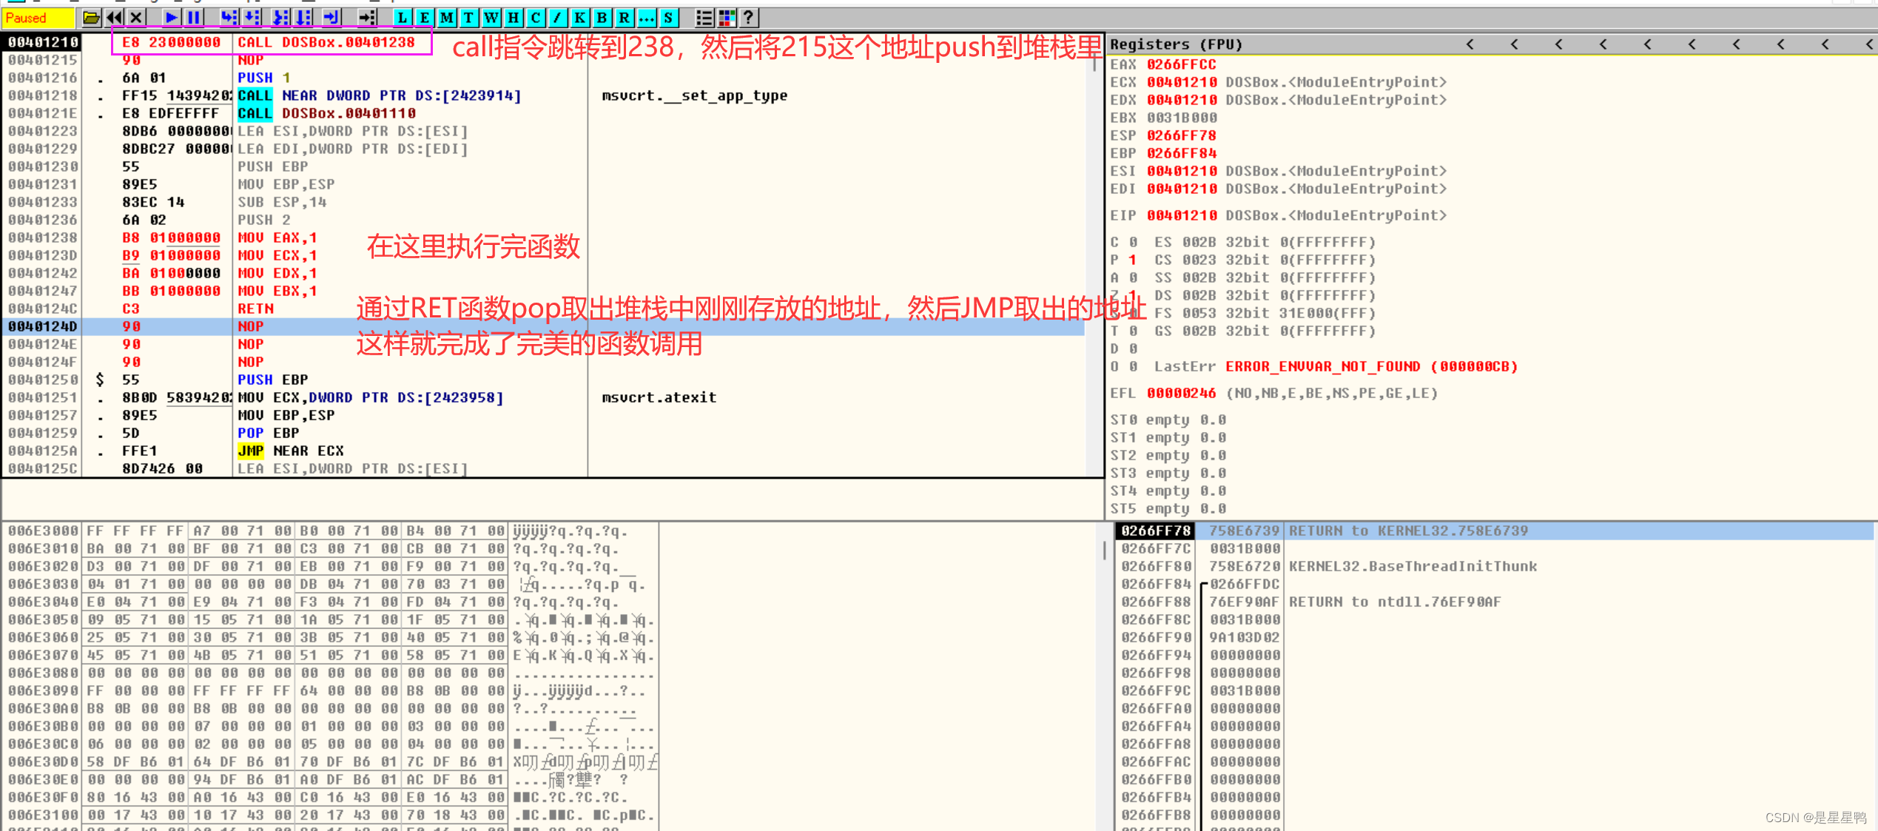Select EBX register value 0031B000
Screen dimensions: 1878x831
(1182, 118)
